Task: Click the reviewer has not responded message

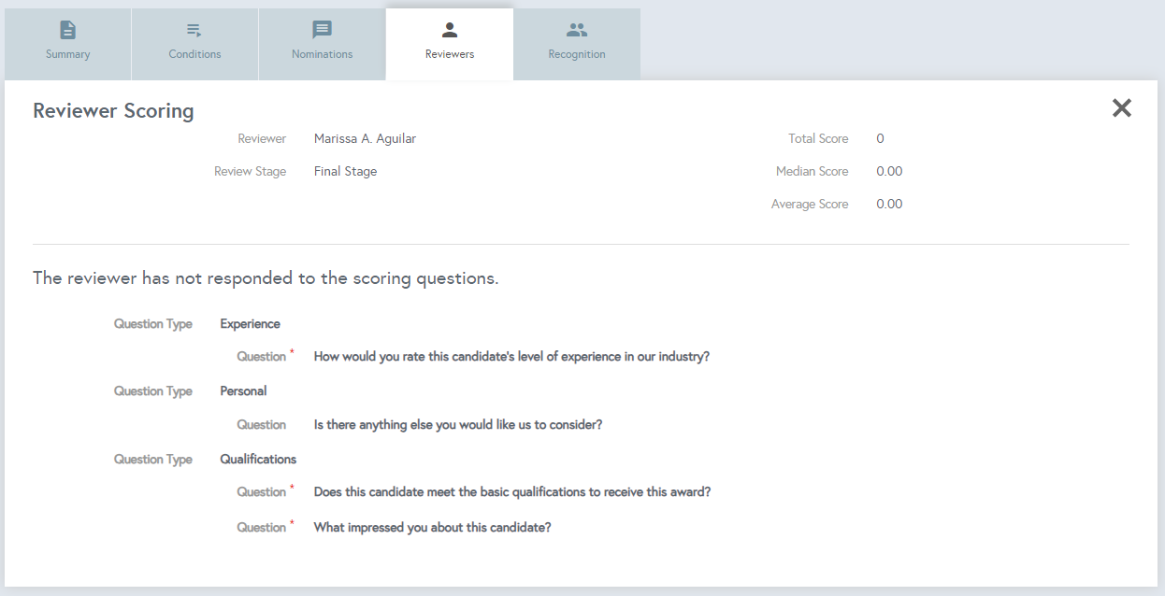Action: [x=266, y=278]
